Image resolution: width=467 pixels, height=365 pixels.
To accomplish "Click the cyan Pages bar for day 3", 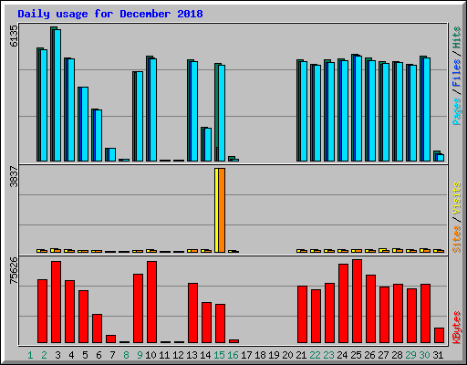I will pyautogui.click(x=57, y=95).
